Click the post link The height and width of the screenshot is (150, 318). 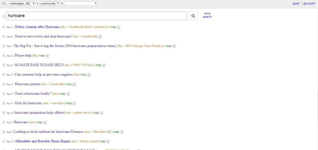tap(296, 4)
